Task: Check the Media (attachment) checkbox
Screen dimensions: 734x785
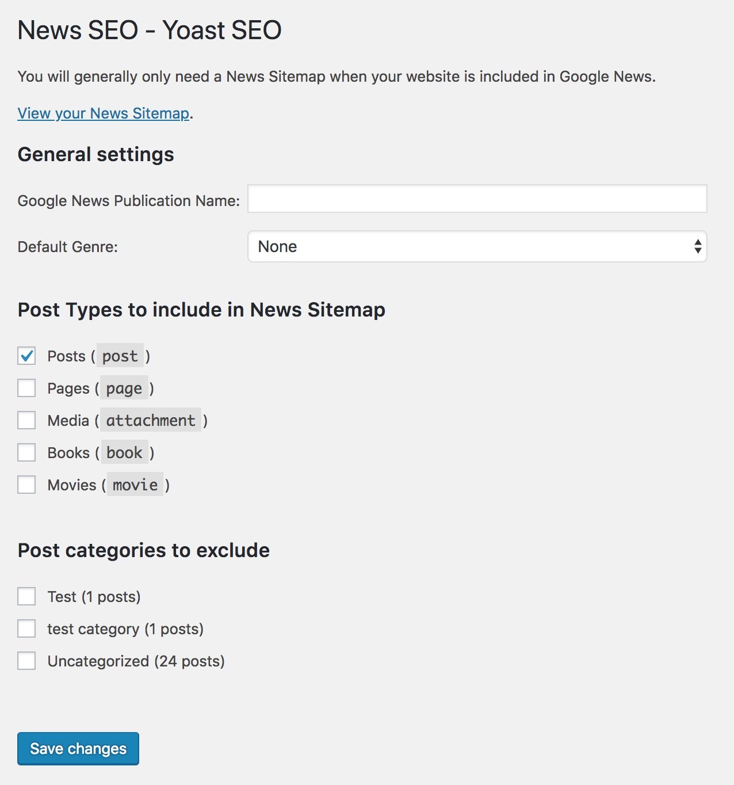Action: tap(26, 421)
